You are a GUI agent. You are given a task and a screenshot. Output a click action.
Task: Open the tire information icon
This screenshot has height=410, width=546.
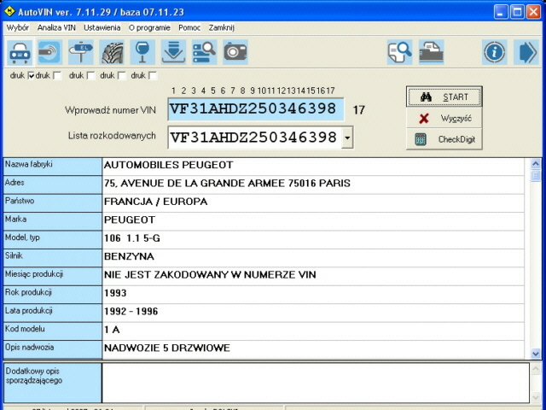[x=112, y=53]
